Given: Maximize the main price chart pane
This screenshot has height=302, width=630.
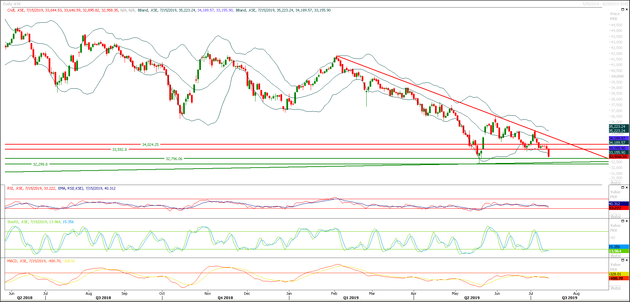Looking at the screenshot, I should click(x=623, y=9).
